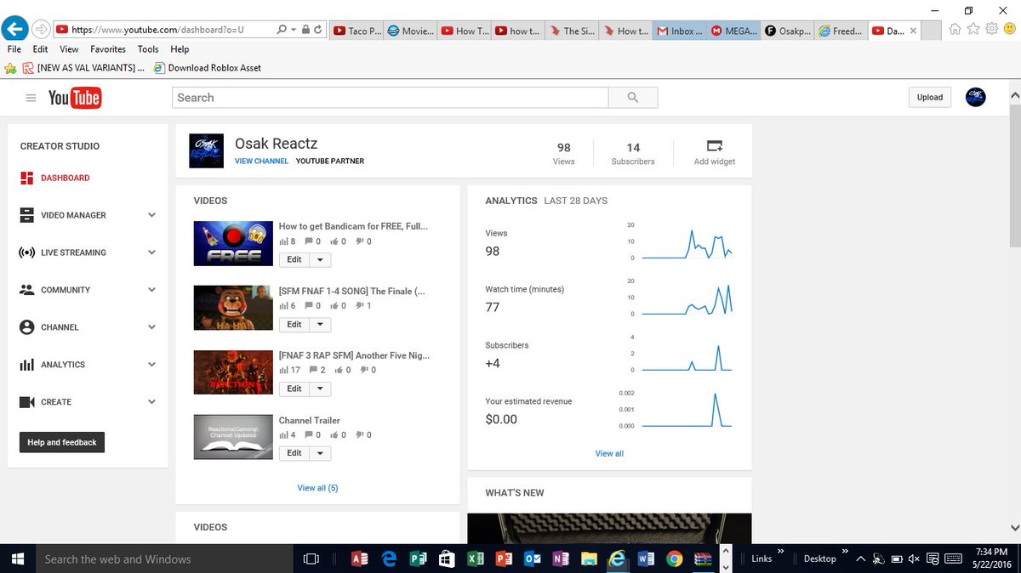The image size is (1021, 573).
Task: Open the Channel Trailer thumbnail
Action: click(233, 437)
